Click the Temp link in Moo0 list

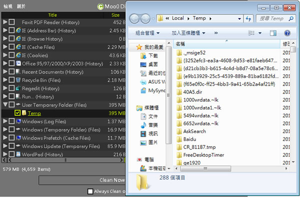pos(34,113)
